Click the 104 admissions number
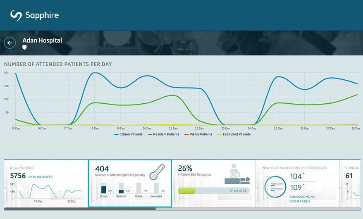This screenshot has height=219, width=363. [296, 176]
